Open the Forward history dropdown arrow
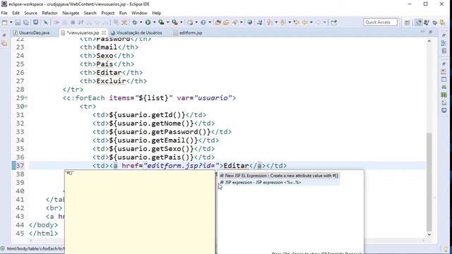This screenshot has width=452, height=254. (x=325, y=22)
